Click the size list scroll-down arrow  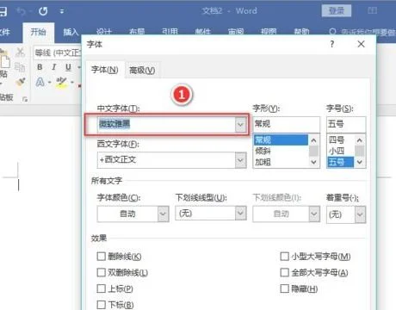tap(360, 162)
